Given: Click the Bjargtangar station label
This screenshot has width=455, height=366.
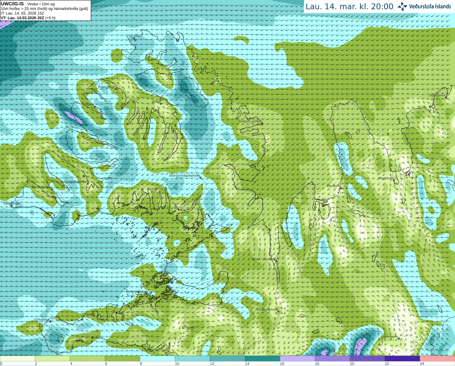Looking at the screenshot, I should (x=12, y=203).
